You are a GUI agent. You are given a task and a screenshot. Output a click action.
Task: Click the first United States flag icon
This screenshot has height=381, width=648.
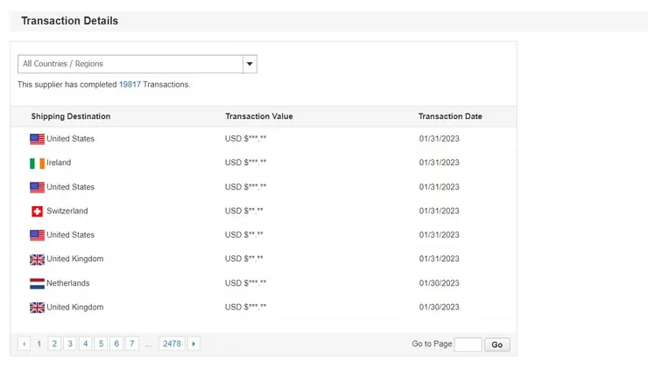point(37,139)
